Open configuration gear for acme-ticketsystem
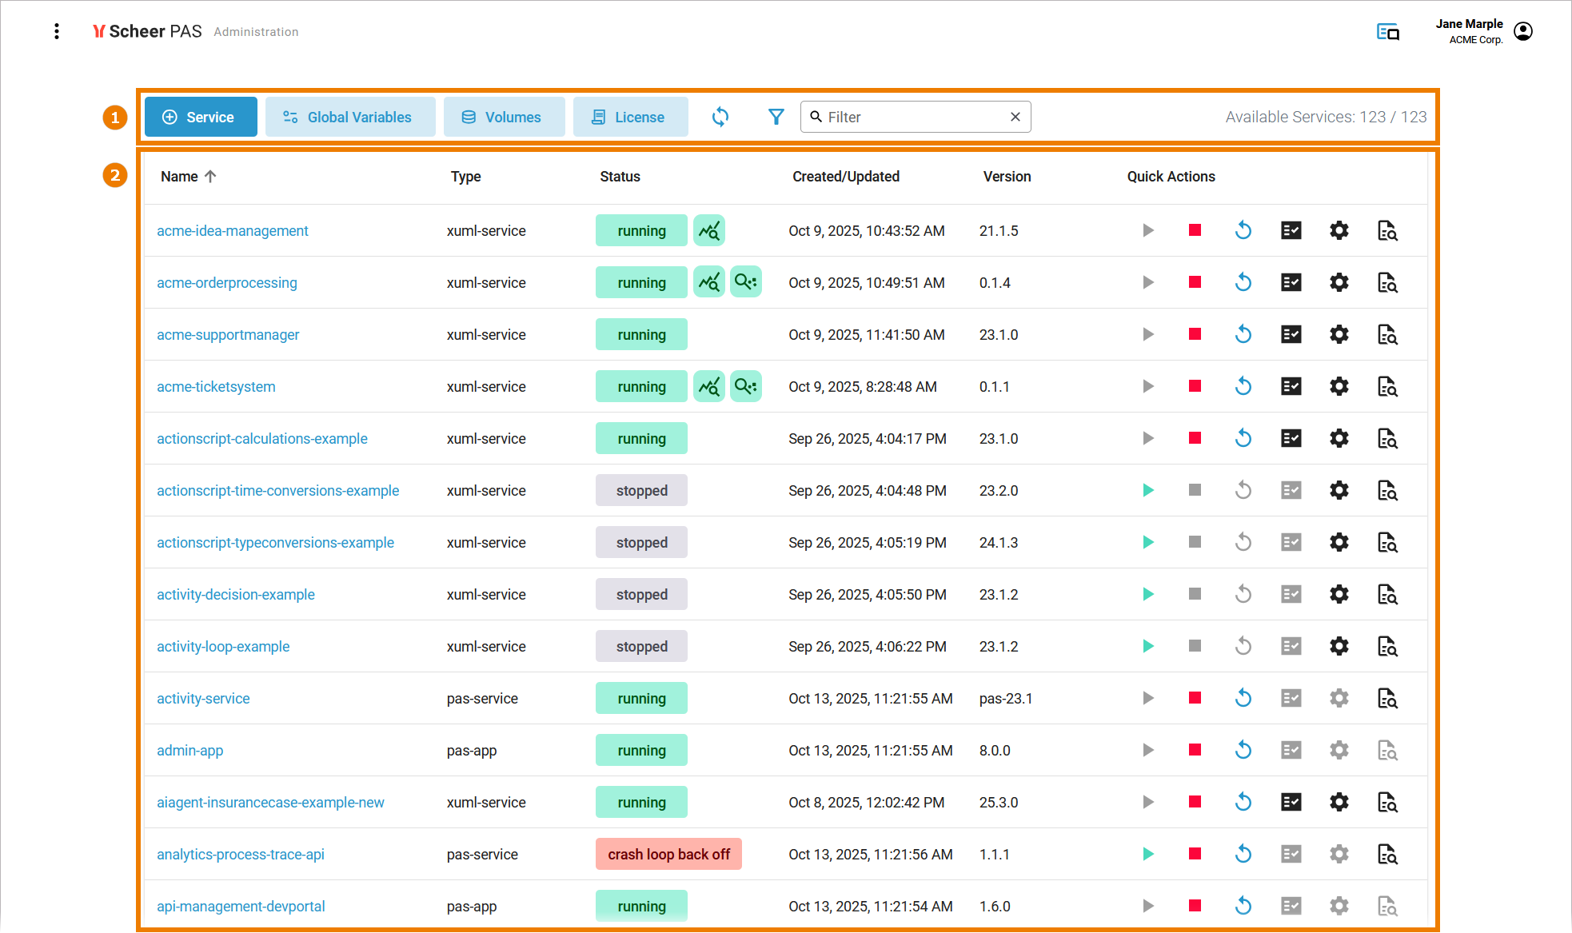Viewport: 1572px width, 933px height. pyautogui.click(x=1339, y=386)
